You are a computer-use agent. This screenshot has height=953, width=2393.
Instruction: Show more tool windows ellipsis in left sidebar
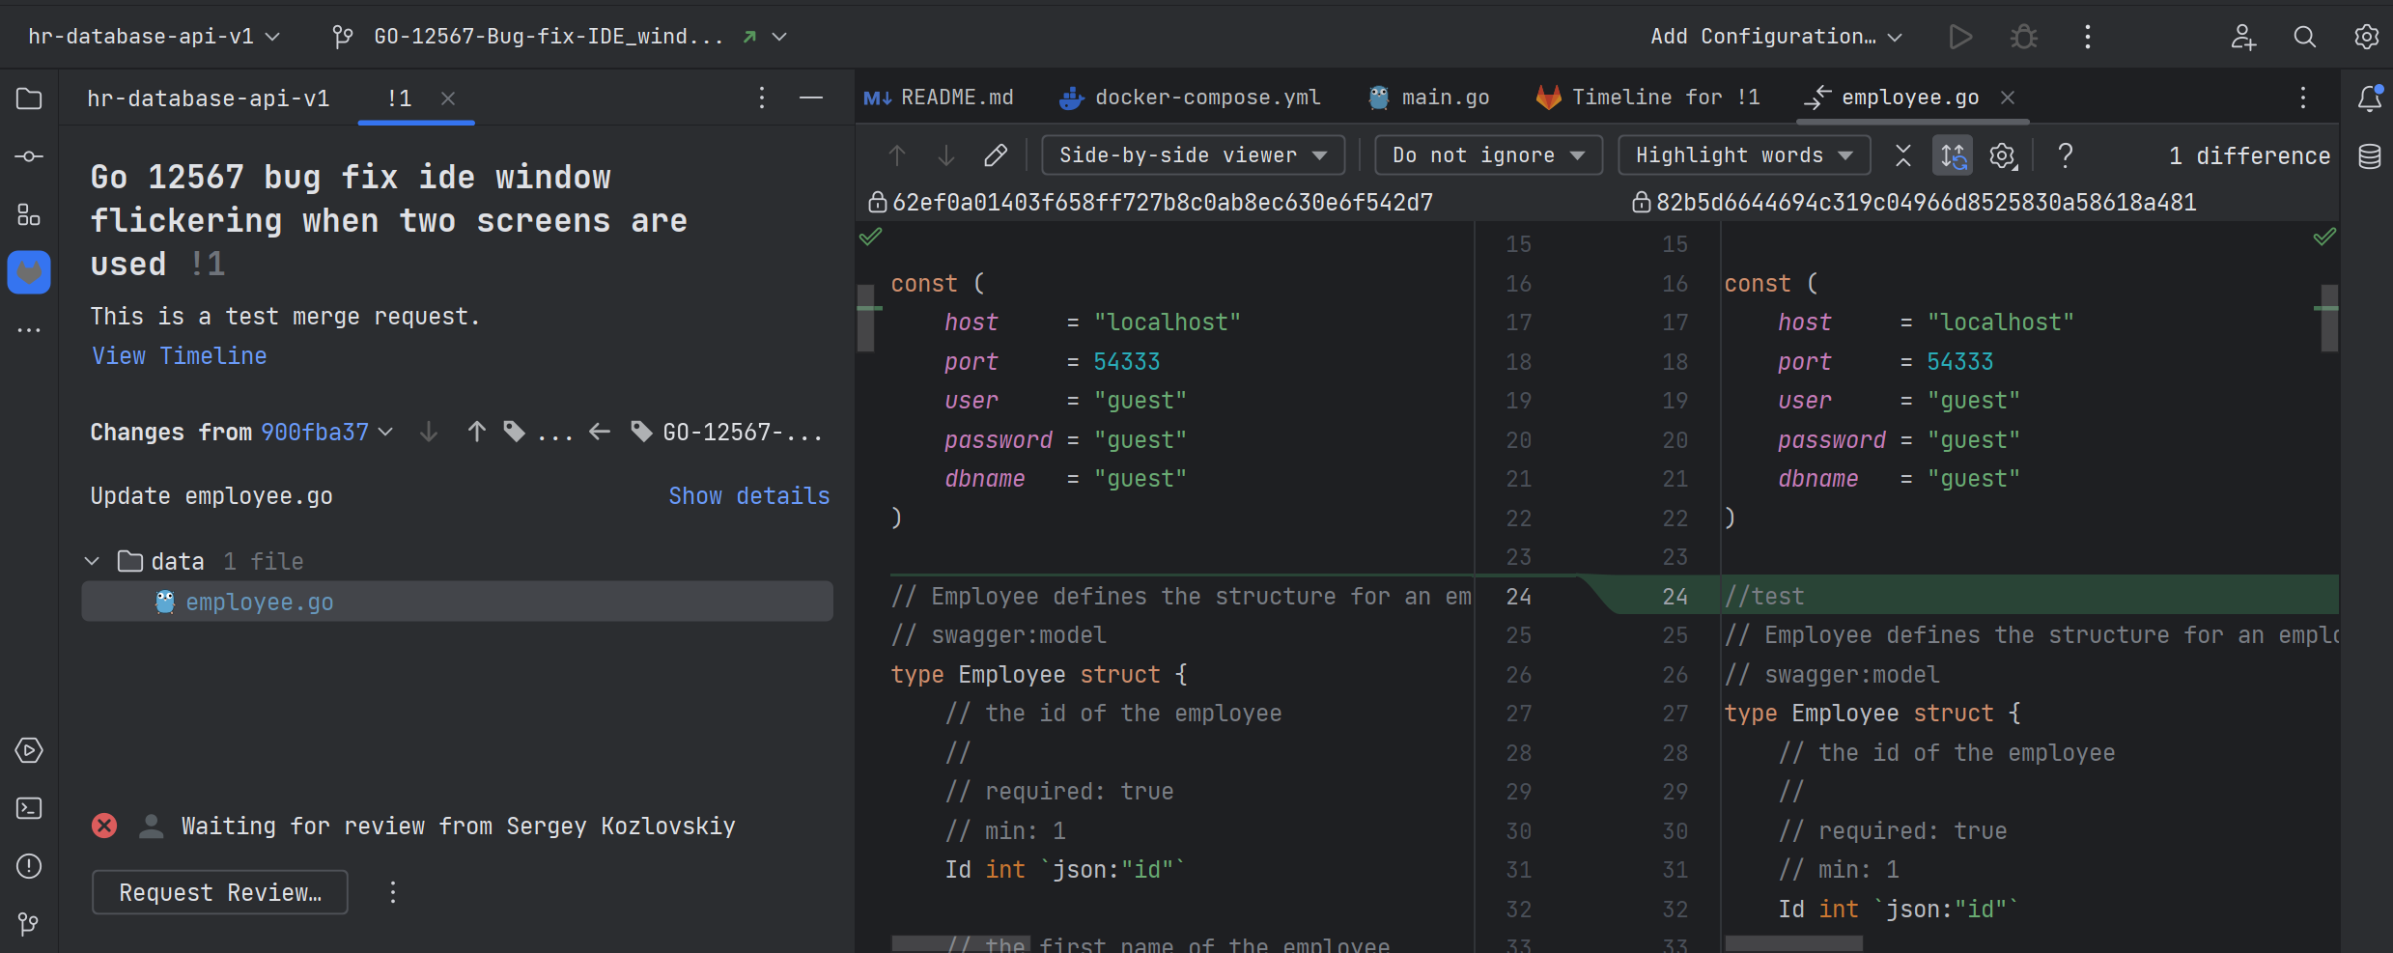pyautogui.click(x=29, y=330)
